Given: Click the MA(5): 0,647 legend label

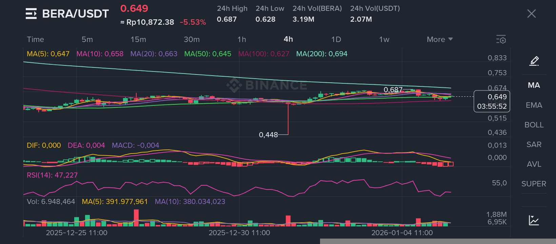Looking at the screenshot, I should (48, 54).
